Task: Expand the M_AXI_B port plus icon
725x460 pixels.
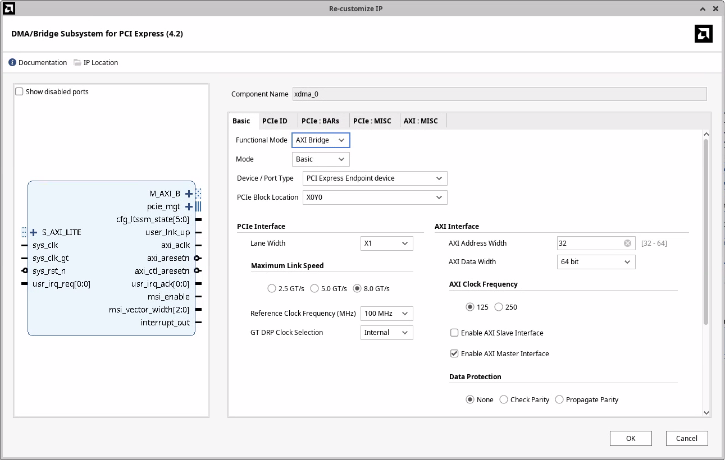Action: coord(189,194)
